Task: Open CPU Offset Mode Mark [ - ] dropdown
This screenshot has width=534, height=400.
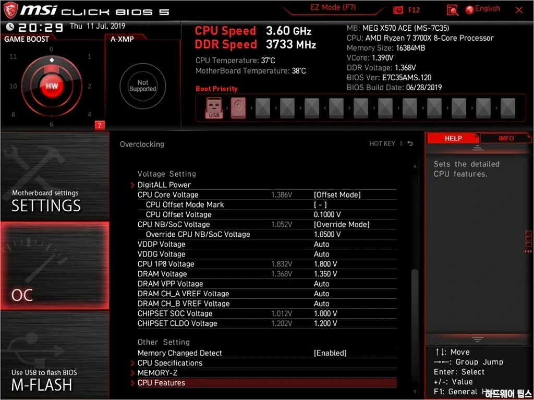Action: (x=320, y=204)
